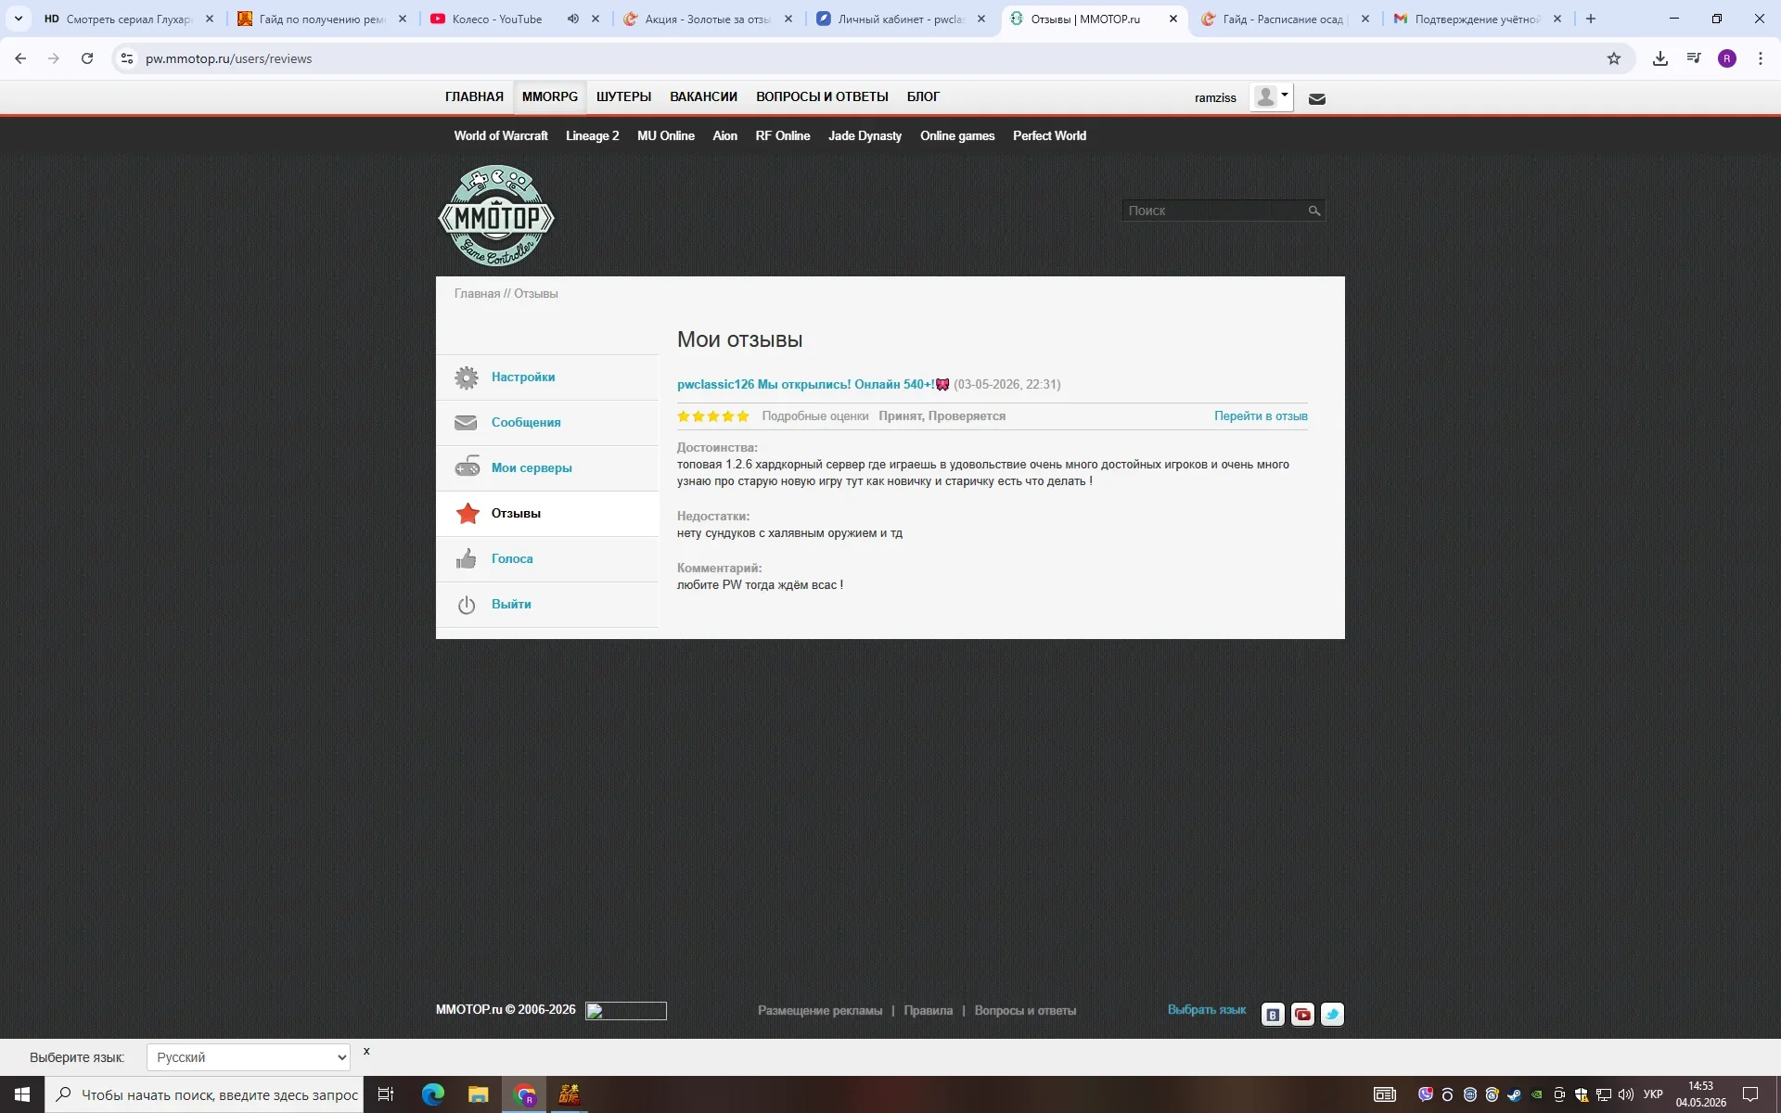Open File Explorer from taskbar

point(478,1094)
